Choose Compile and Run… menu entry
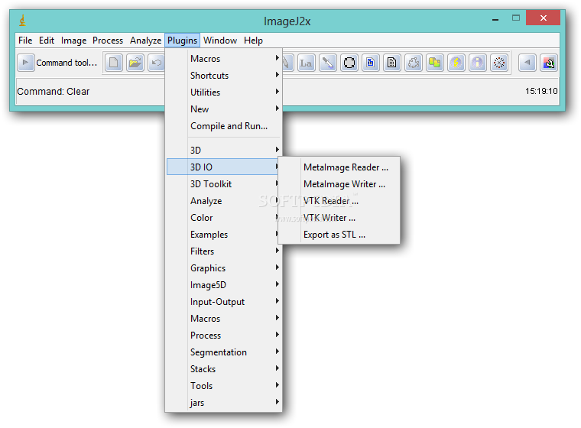 pos(223,126)
